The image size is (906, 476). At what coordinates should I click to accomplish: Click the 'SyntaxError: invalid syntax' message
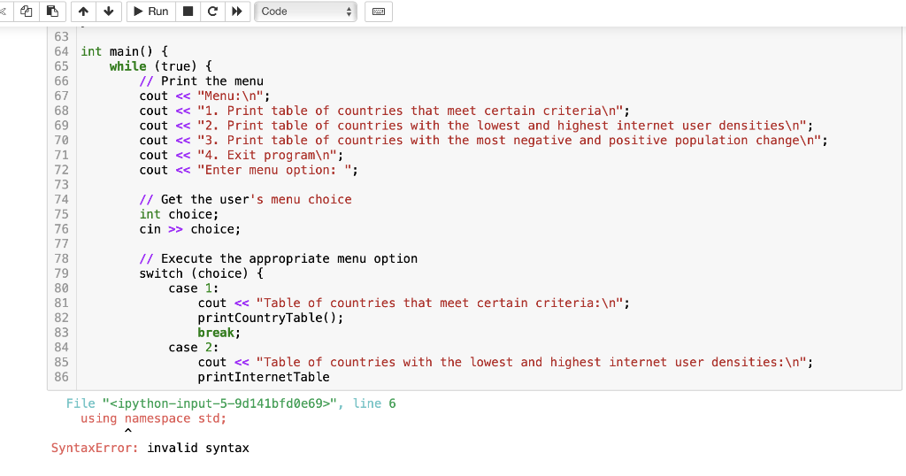pos(150,449)
